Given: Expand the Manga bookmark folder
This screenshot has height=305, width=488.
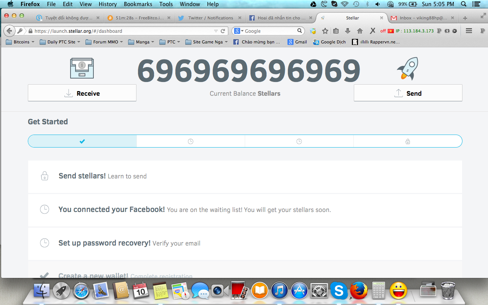Looking at the screenshot, I should (x=141, y=42).
